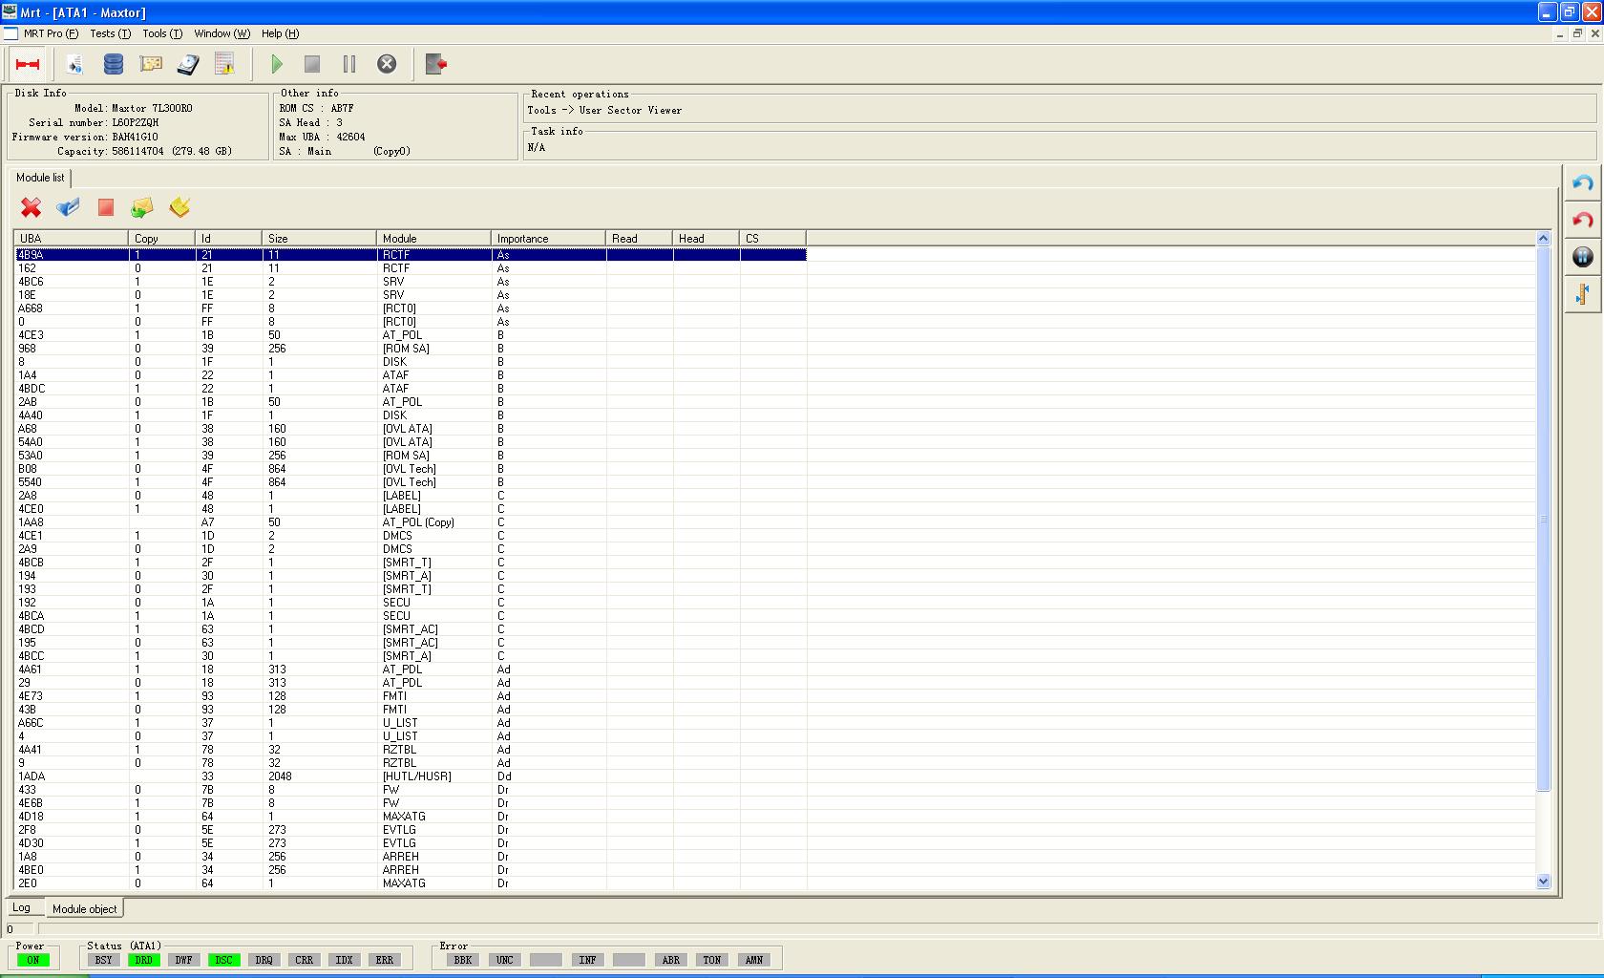Select the module row with UBA 1A8
The image size is (1604, 978).
[411, 857]
